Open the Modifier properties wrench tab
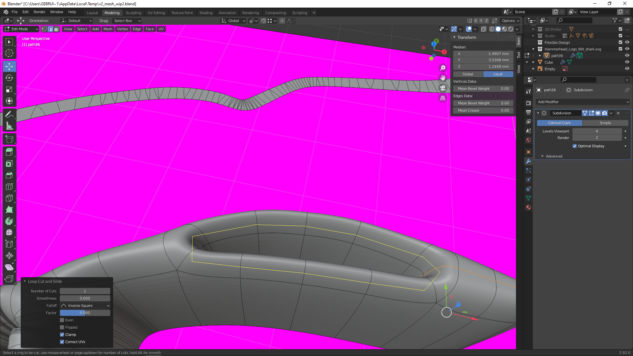The height and width of the screenshot is (356, 633). tap(528, 161)
